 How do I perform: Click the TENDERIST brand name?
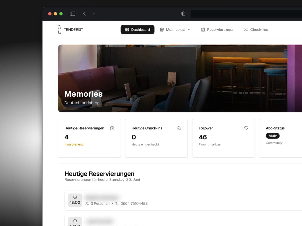tap(73, 30)
